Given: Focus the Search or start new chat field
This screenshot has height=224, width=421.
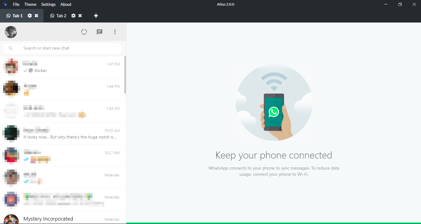Looking at the screenshot, I should tap(63, 48).
